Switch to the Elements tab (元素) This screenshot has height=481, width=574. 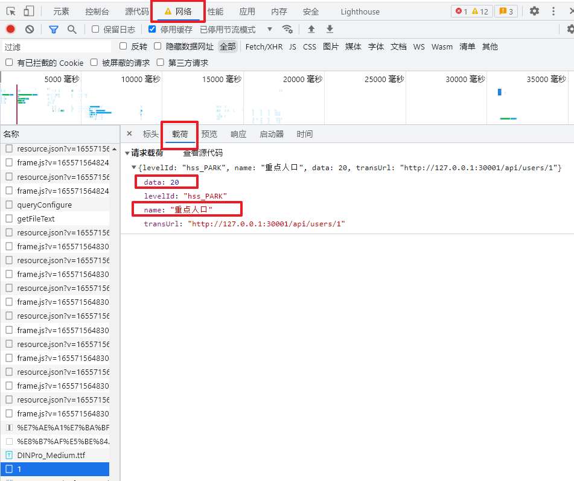[x=61, y=11]
